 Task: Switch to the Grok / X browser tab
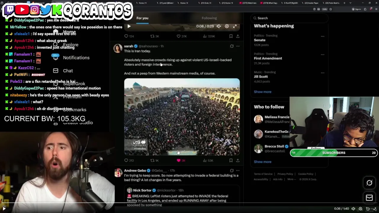point(206,3)
